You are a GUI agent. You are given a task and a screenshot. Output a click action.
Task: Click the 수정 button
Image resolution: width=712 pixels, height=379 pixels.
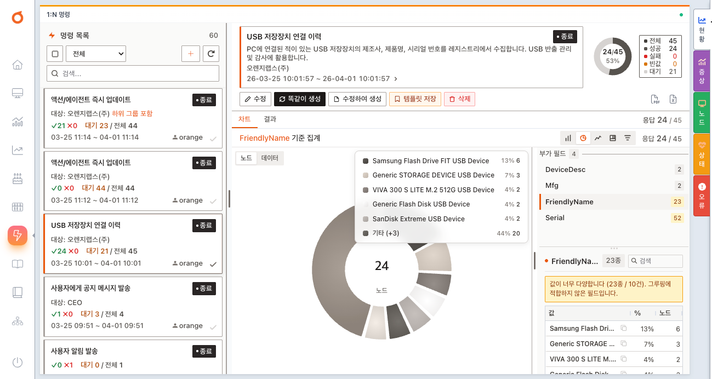pos(255,99)
